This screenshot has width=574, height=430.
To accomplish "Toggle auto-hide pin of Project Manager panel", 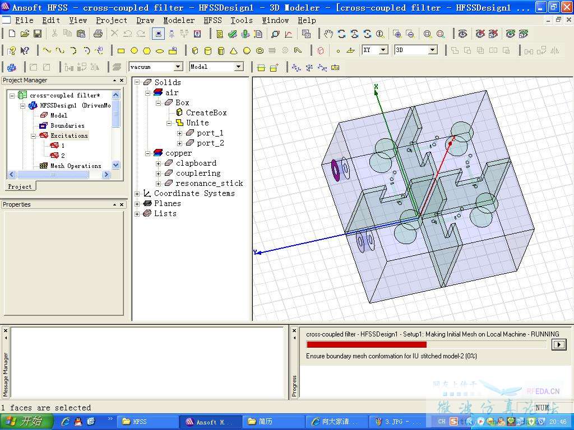I will tap(114, 81).
